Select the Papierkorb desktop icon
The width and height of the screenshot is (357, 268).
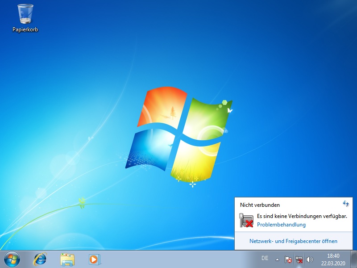point(25,18)
